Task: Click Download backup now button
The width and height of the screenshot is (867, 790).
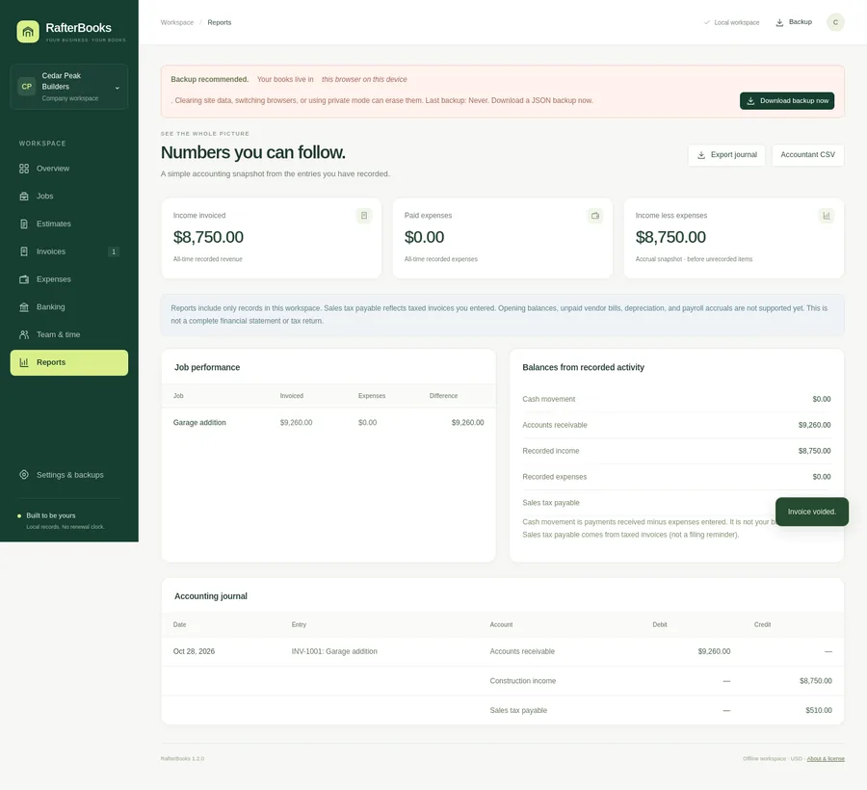Action: [787, 100]
